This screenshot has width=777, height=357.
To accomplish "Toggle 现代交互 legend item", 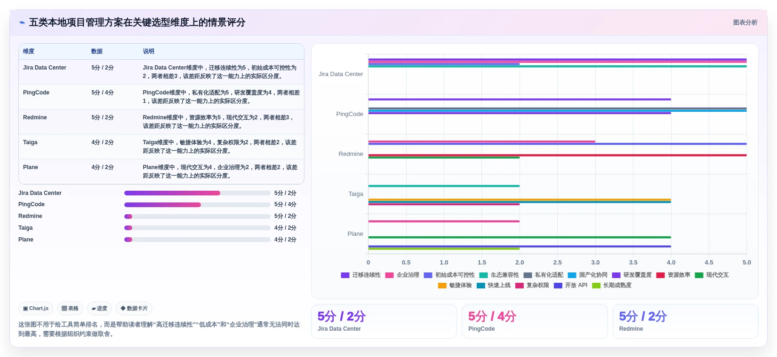I will [712, 275].
